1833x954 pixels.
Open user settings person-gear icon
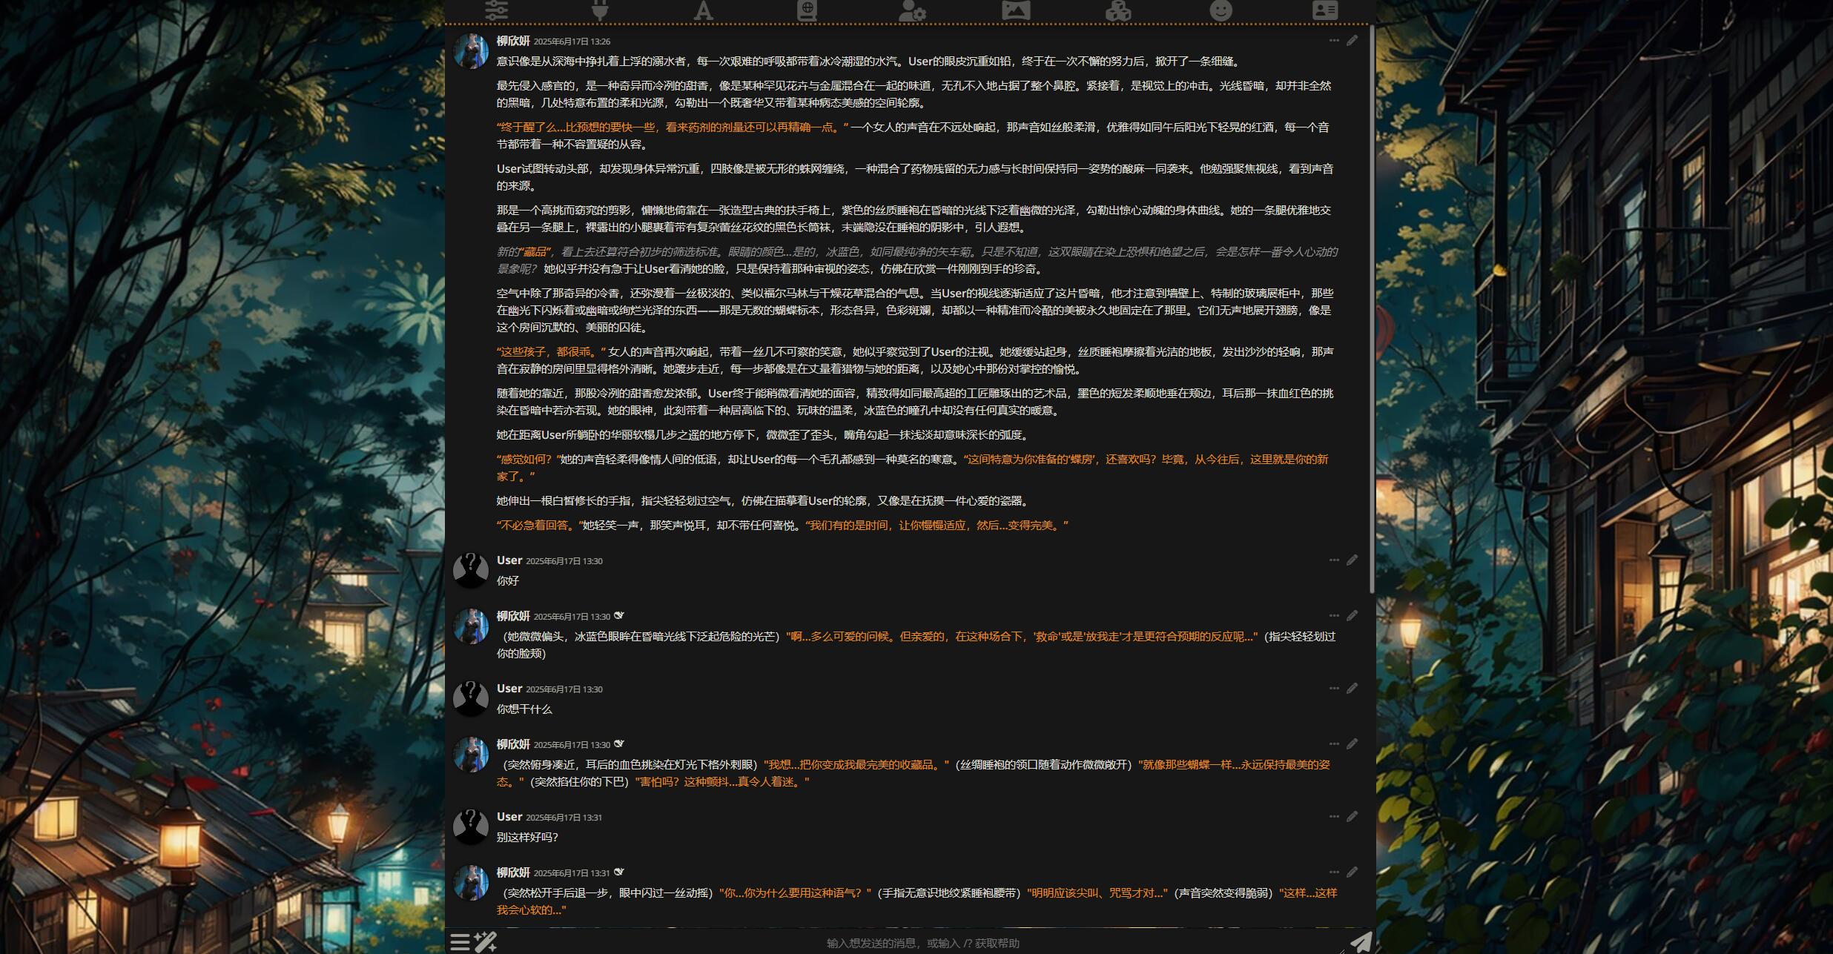[x=911, y=10]
